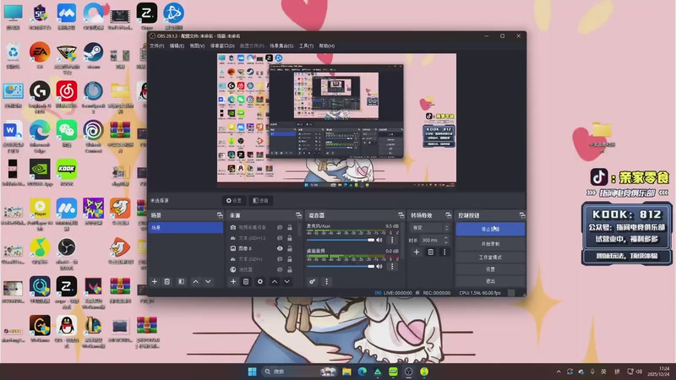Viewport: 676px width, 380px height.
Task: Open 麦克风/Aux three-dot options menu
Action: click(x=392, y=240)
